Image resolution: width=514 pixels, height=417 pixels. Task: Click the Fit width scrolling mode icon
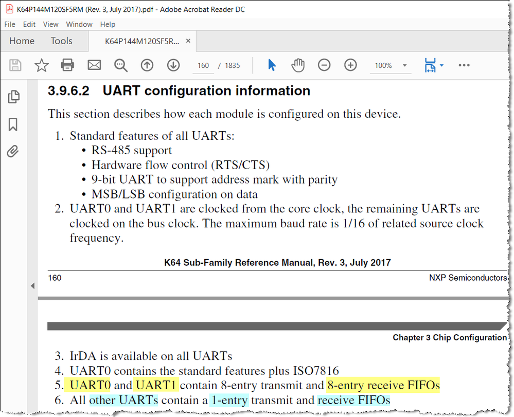coord(430,65)
